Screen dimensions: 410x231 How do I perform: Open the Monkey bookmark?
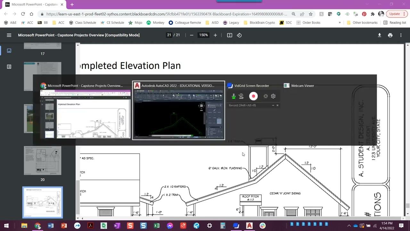155,23
